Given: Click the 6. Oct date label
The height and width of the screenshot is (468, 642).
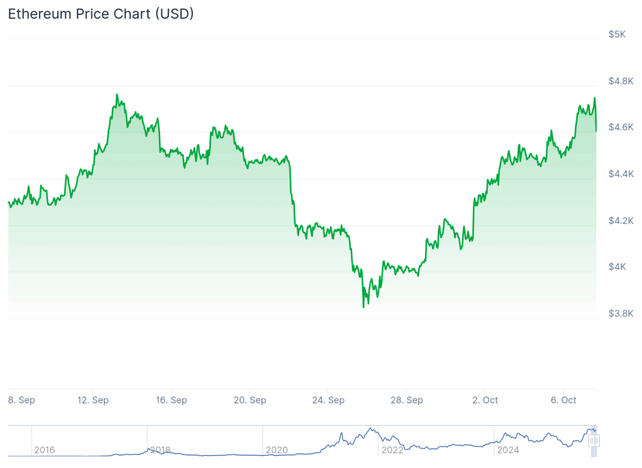Looking at the screenshot, I should point(564,400).
